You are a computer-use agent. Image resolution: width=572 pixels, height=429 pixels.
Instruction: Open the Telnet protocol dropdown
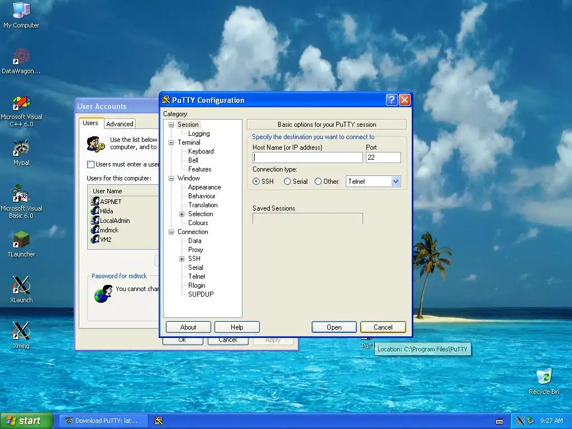coord(396,182)
